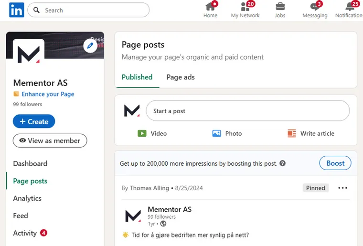Switch to the Published tab
This screenshot has width=363, height=246.
(137, 77)
